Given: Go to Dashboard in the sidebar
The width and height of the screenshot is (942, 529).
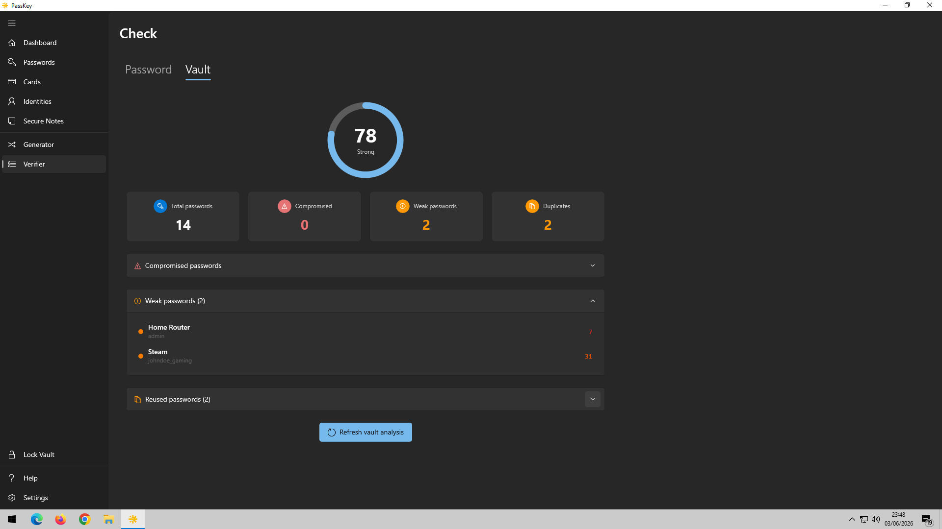Looking at the screenshot, I should tap(54, 43).
